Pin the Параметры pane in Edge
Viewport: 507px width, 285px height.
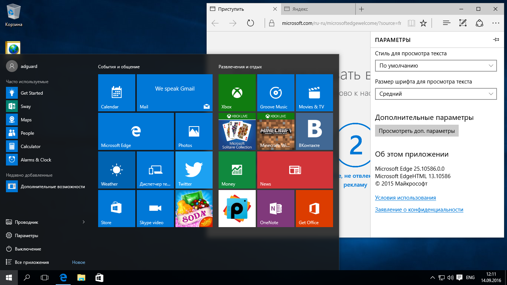pyautogui.click(x=496, y=40)
